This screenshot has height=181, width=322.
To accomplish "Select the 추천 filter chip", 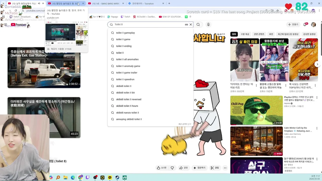I will [271, 34].
